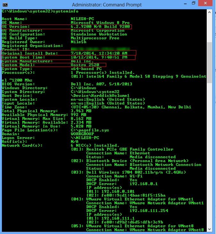Click IPv6 address 'fe80::9cd1:4bae:81f5:15ba'

[133, 195]
